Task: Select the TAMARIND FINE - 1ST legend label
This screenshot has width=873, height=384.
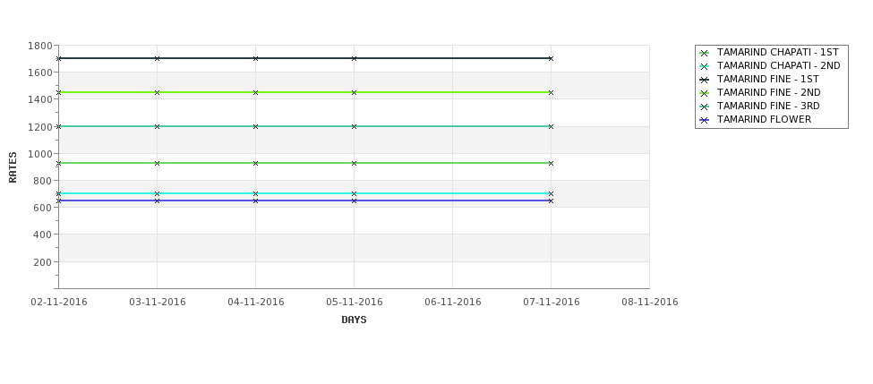Action: point(767,80)
